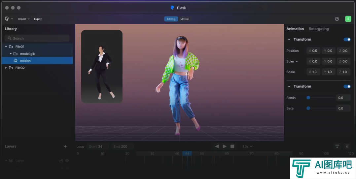Edit the Position Y field
The image size is (356, 179).
[328, 51]
